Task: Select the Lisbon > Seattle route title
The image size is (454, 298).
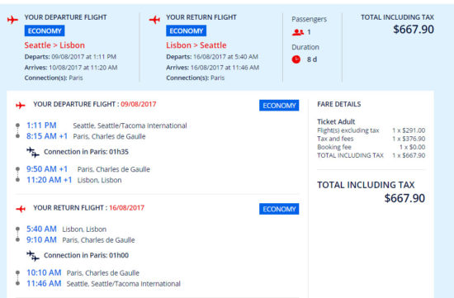Action: click(x=196, y=45)
